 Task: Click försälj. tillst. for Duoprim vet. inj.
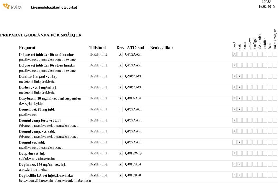[x=98, y=153]
